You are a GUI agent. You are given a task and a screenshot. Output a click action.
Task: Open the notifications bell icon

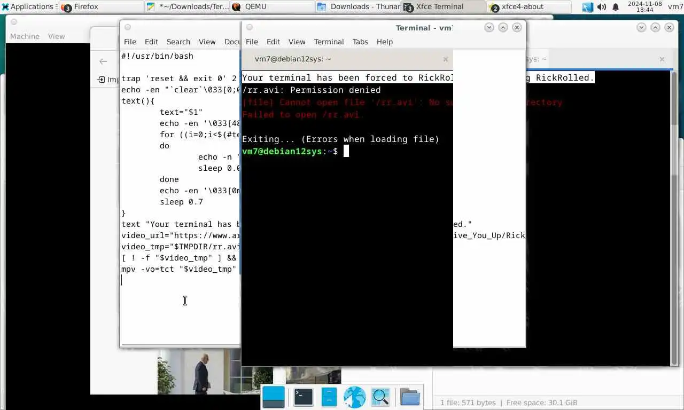click(615, 7)
